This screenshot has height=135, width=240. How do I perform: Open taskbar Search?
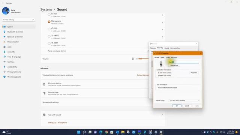[84, 132]
